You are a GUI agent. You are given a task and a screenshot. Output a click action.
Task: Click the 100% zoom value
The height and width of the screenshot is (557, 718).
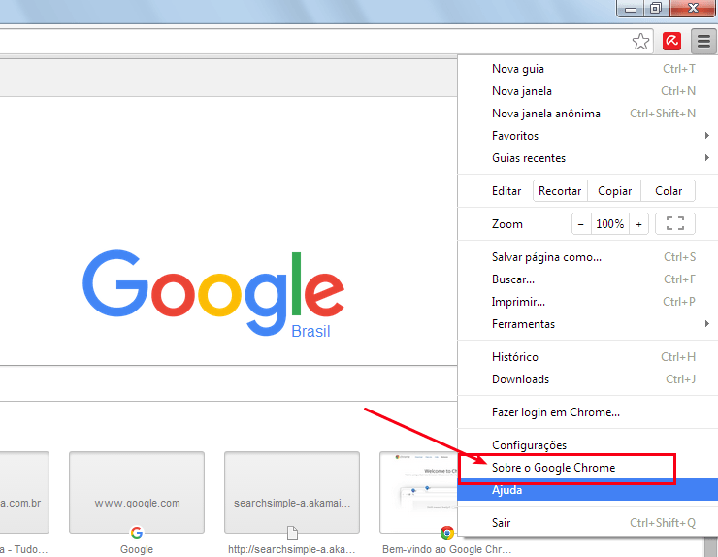pos(610,224)
